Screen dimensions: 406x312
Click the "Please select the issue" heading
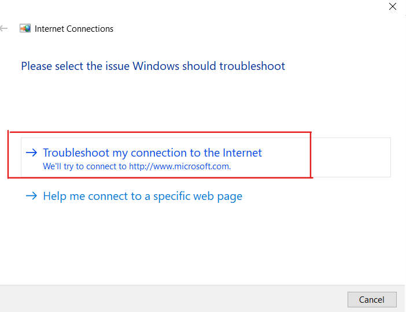(153, 66)
